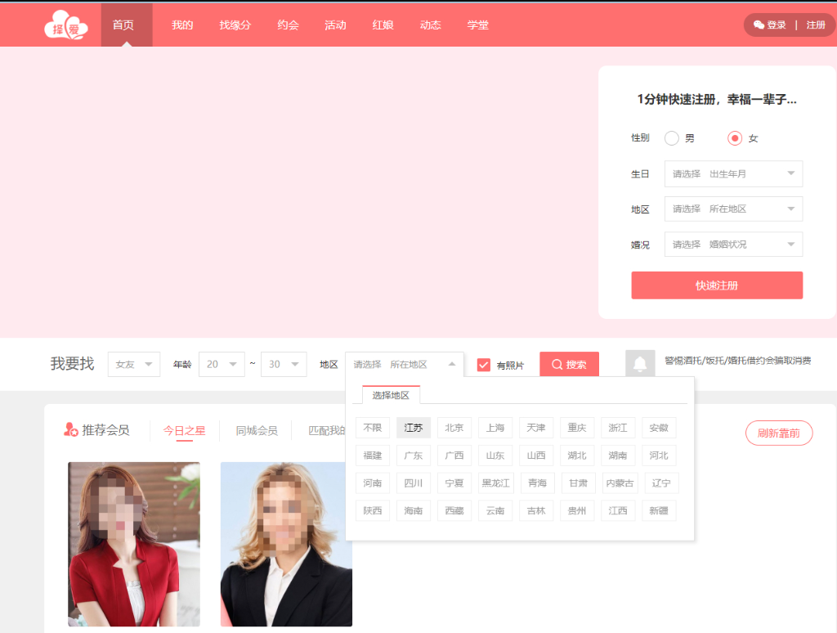Click the notification bell icon

(x=640, y=364)
